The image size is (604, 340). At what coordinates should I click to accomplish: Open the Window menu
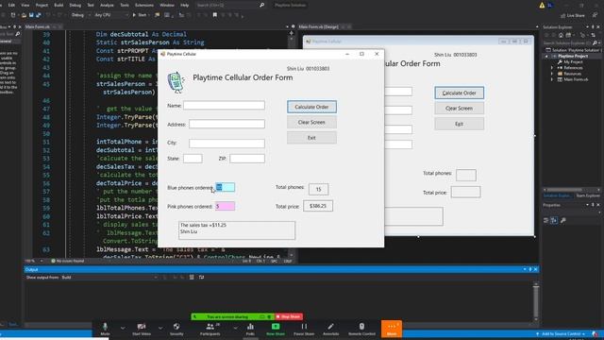(x=167, y=5)
